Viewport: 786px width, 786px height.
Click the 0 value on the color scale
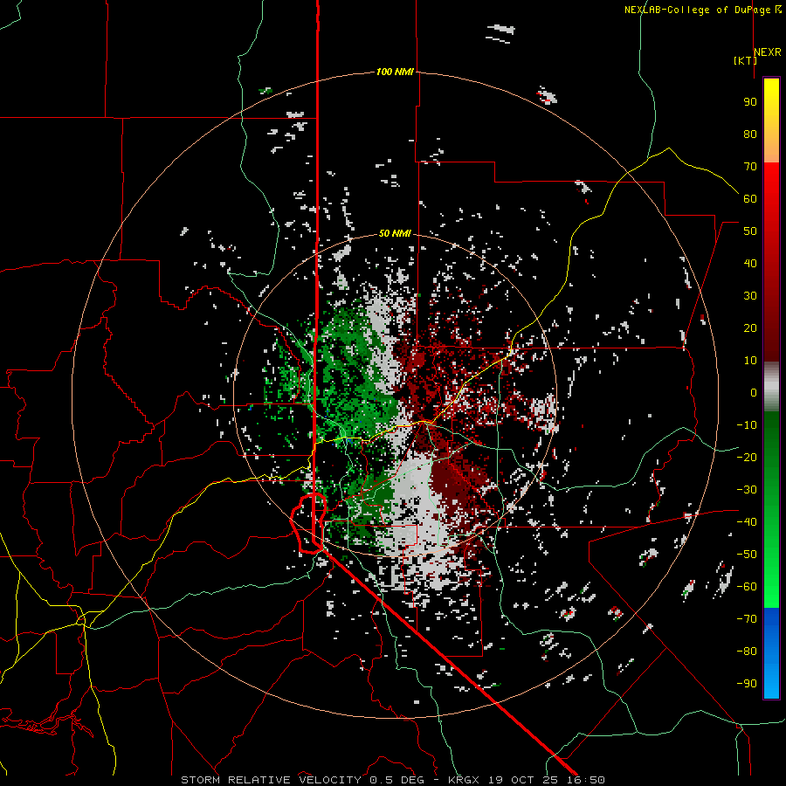pyautogui.click(x=754, y=392)
